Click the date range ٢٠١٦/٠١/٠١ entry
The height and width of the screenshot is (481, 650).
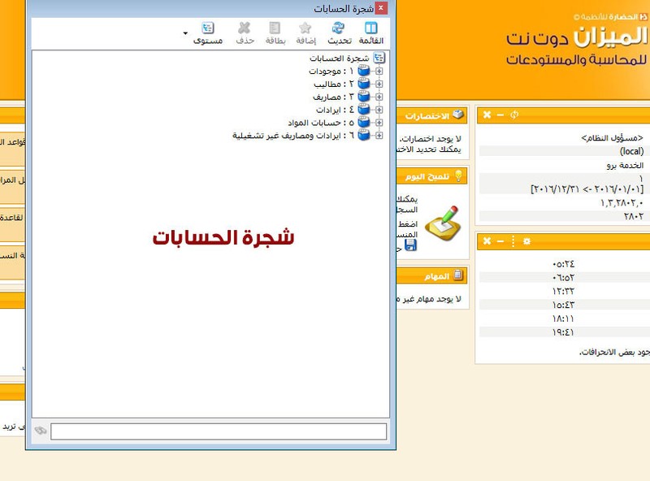point(587,189)
